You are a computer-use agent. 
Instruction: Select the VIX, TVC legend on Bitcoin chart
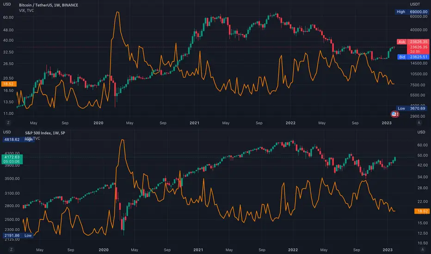point(26,11)
